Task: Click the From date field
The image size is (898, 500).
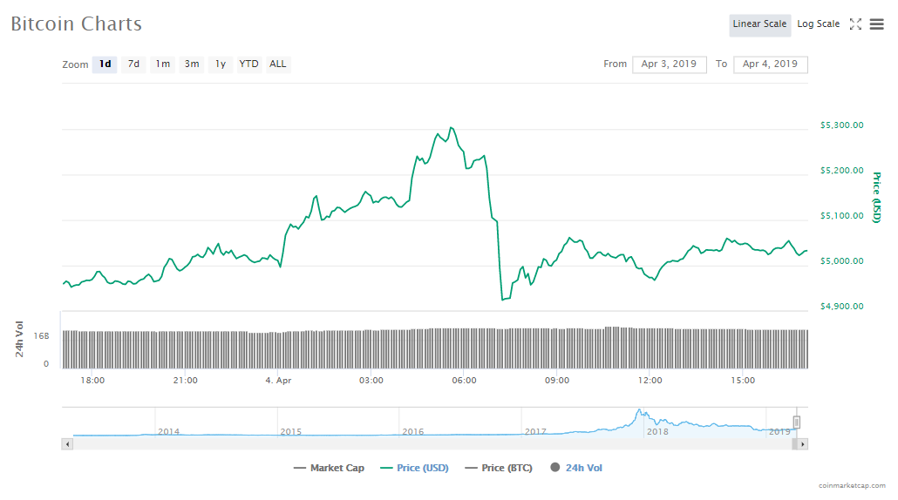Action: (x=669, y=64)
